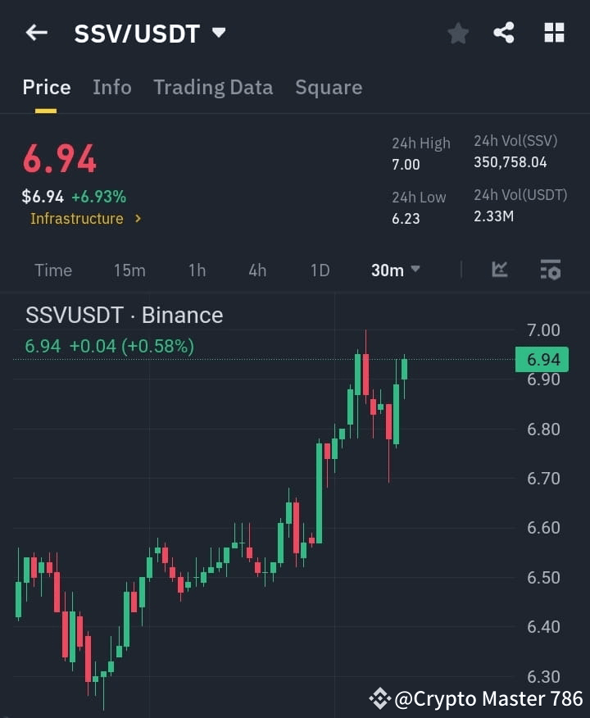Go to the Square tab
The height and width of the screenshot is (718, 590).
pyautogui.click(x=329, y=88)
